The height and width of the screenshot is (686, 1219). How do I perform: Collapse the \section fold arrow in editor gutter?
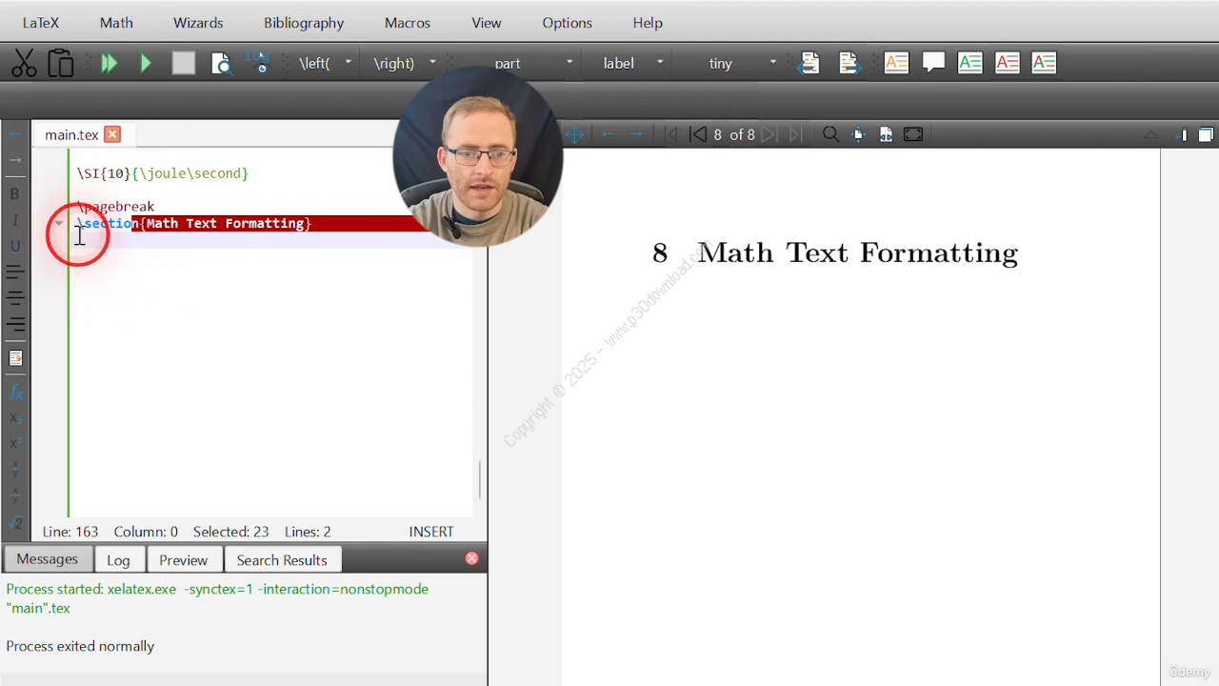(x=59, y=224)
